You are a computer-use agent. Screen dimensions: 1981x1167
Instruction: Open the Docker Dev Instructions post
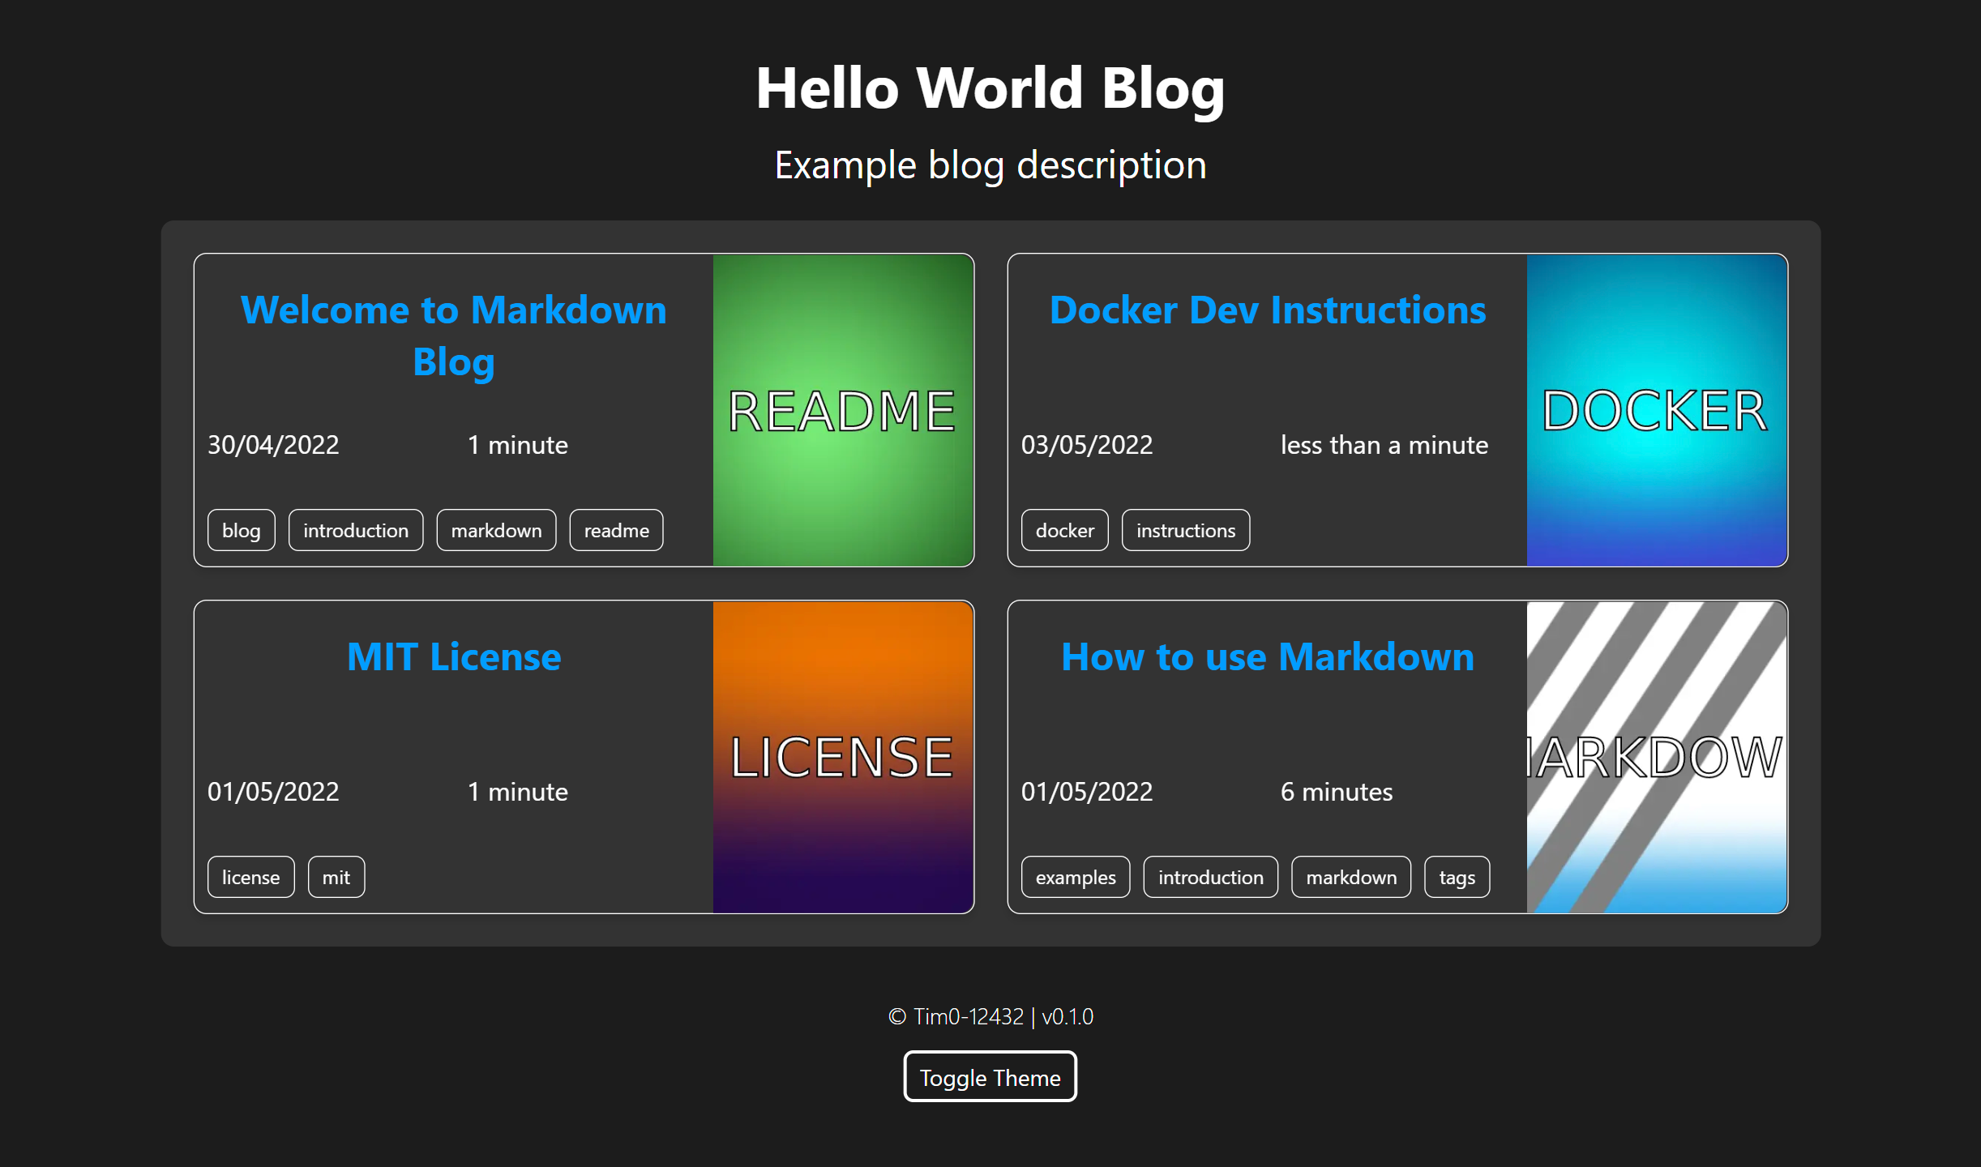click(1267, 310)
